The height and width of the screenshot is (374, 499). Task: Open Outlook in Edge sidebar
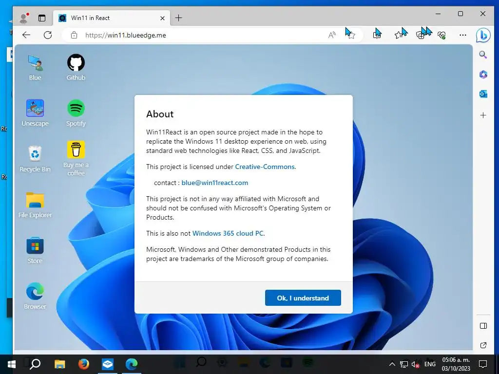click(x=483, y=94)
